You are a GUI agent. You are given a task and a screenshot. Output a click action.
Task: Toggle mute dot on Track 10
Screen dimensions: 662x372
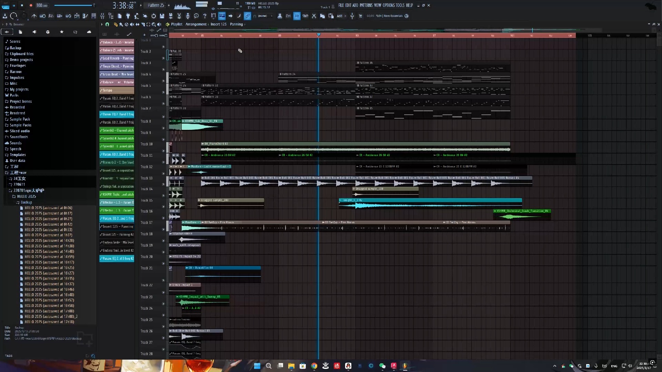click(x=163, y=151)
